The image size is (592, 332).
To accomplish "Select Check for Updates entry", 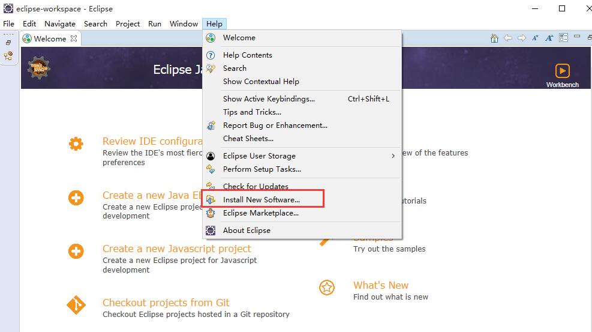I will (302, 186).
